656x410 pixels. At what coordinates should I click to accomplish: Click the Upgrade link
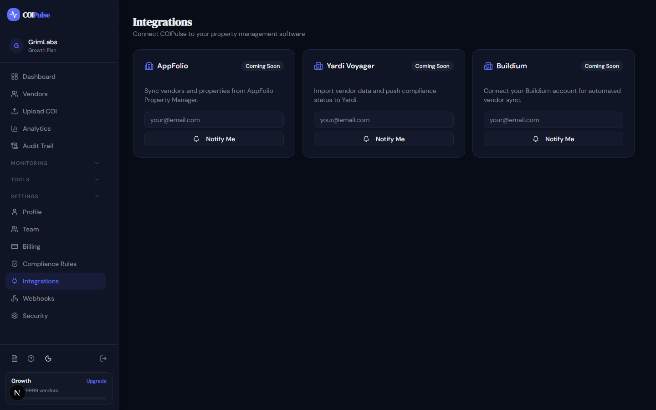point(97,381)
